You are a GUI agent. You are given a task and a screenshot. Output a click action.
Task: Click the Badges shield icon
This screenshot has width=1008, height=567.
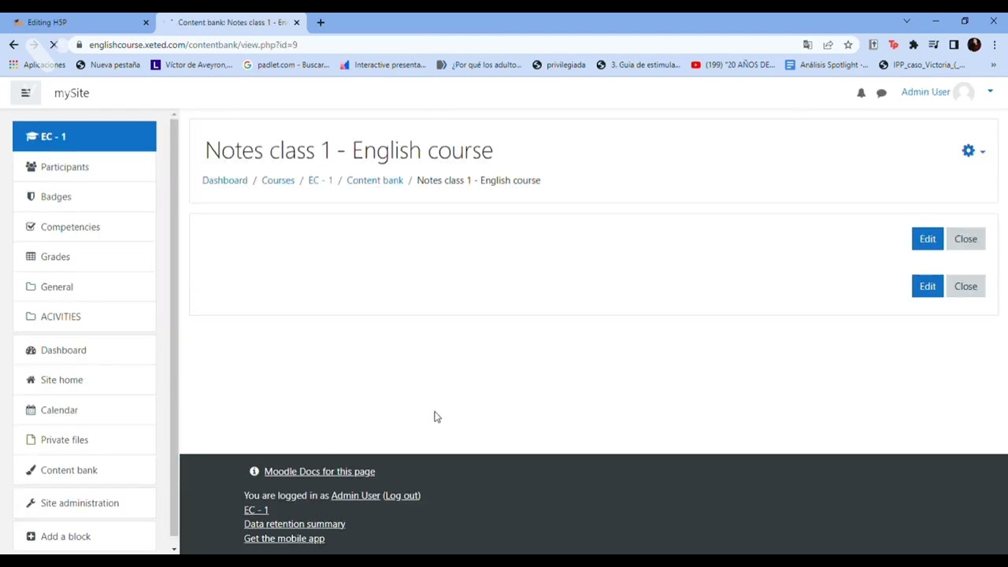click(31, 197)
